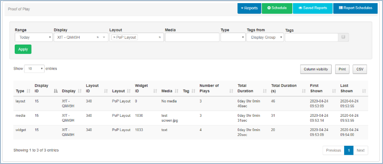Click the Print button
The height and width of the screenshot is (164, 383).
pos(342,70)
